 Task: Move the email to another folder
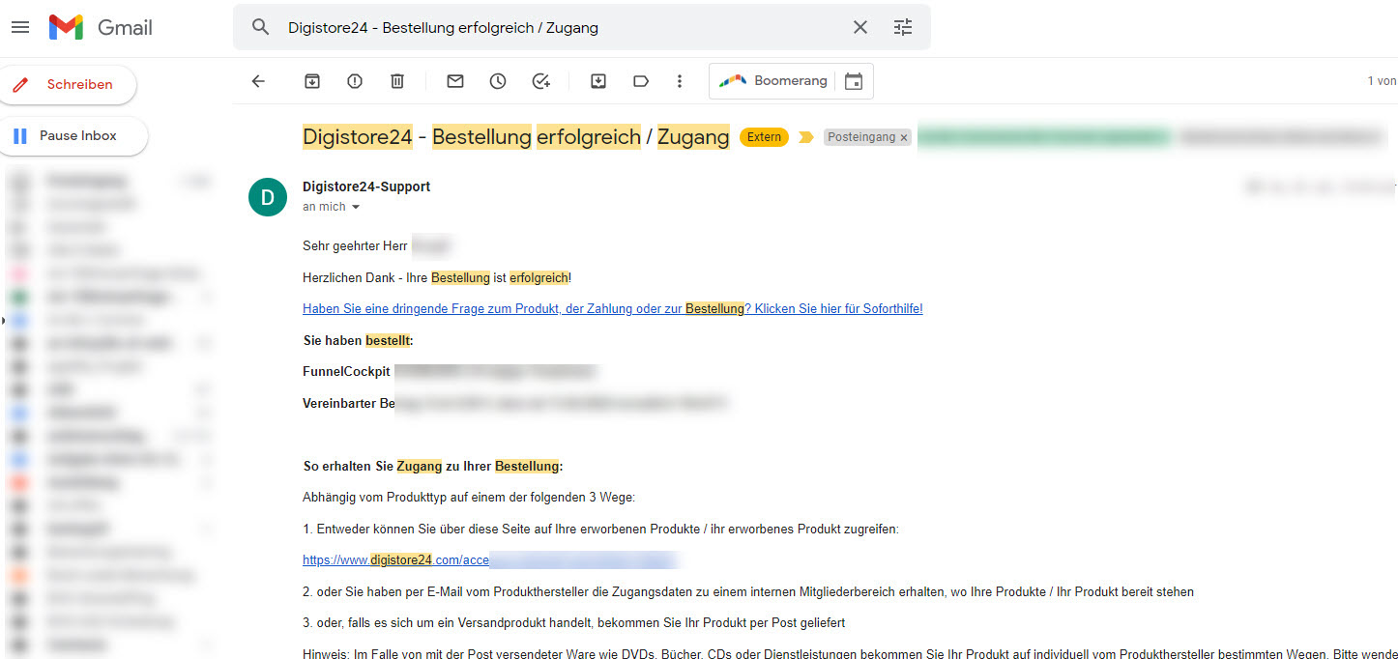[598, 81]
